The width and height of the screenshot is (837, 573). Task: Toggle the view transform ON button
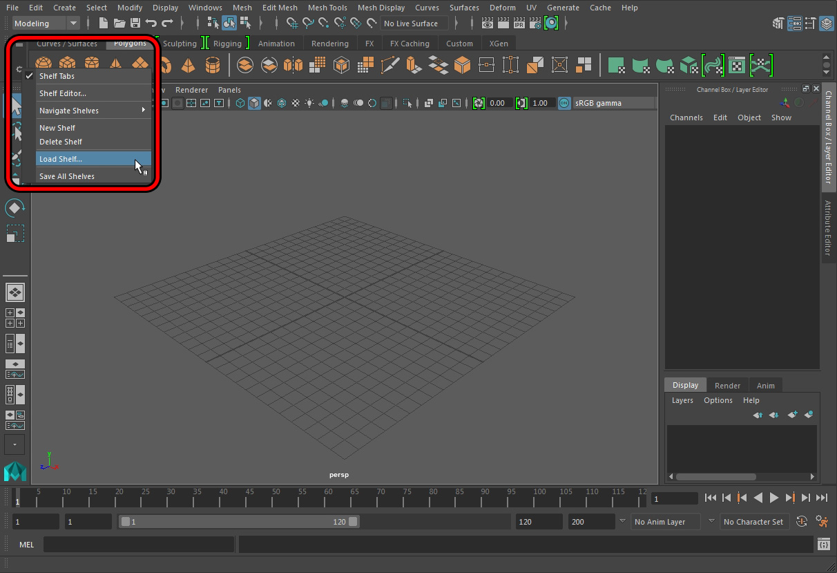[564, 103]
